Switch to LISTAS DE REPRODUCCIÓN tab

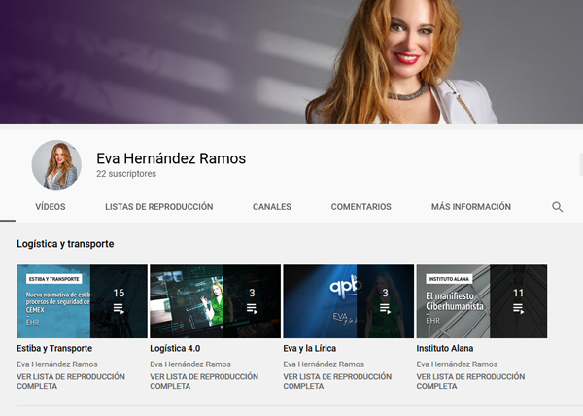pyautogui.click(x=158, y=207)
